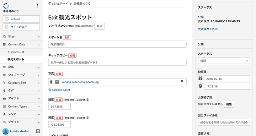
Task: Click the Choose Asset plus icon
Action: [50, 90]
